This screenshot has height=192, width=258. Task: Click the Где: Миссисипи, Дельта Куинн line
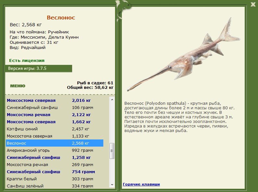[44, 37]
